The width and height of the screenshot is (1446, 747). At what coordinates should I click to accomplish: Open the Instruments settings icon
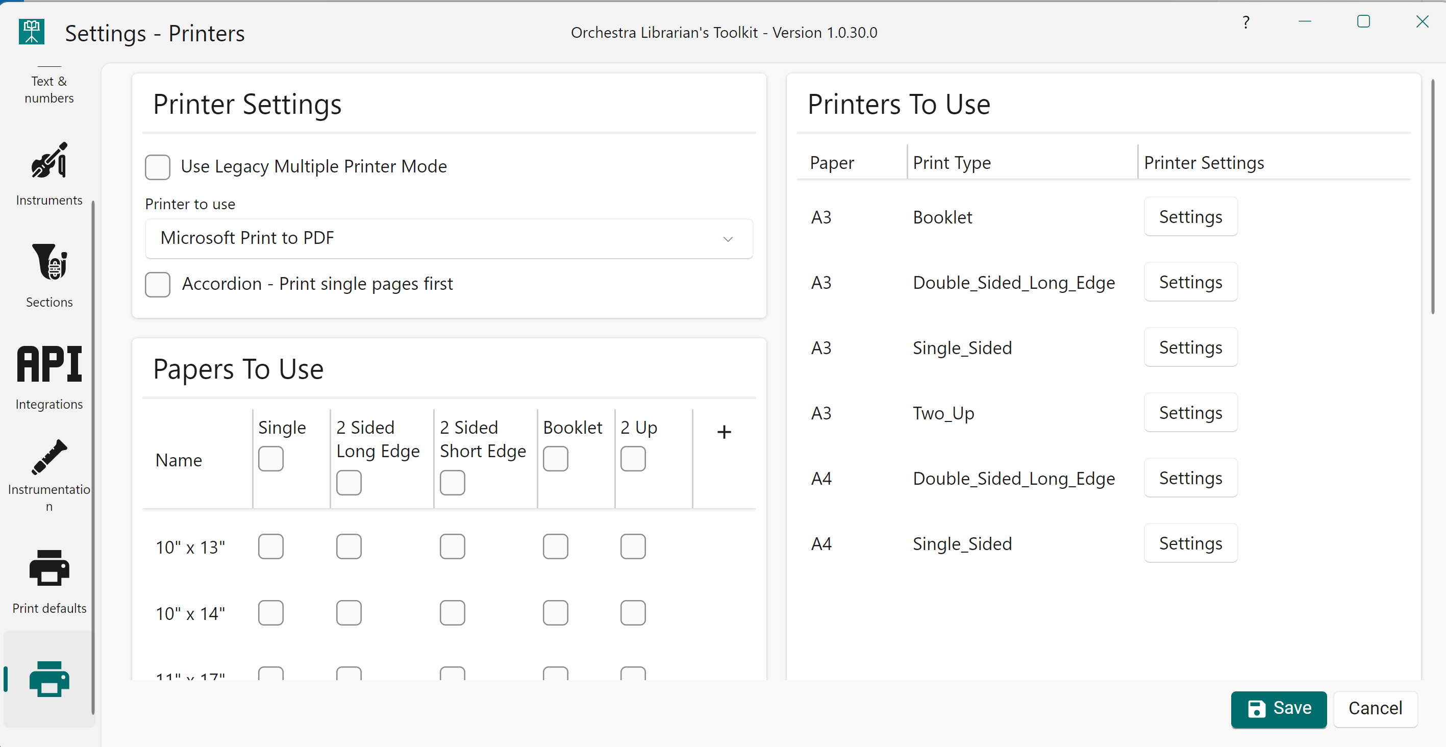(x=49, y=161)
